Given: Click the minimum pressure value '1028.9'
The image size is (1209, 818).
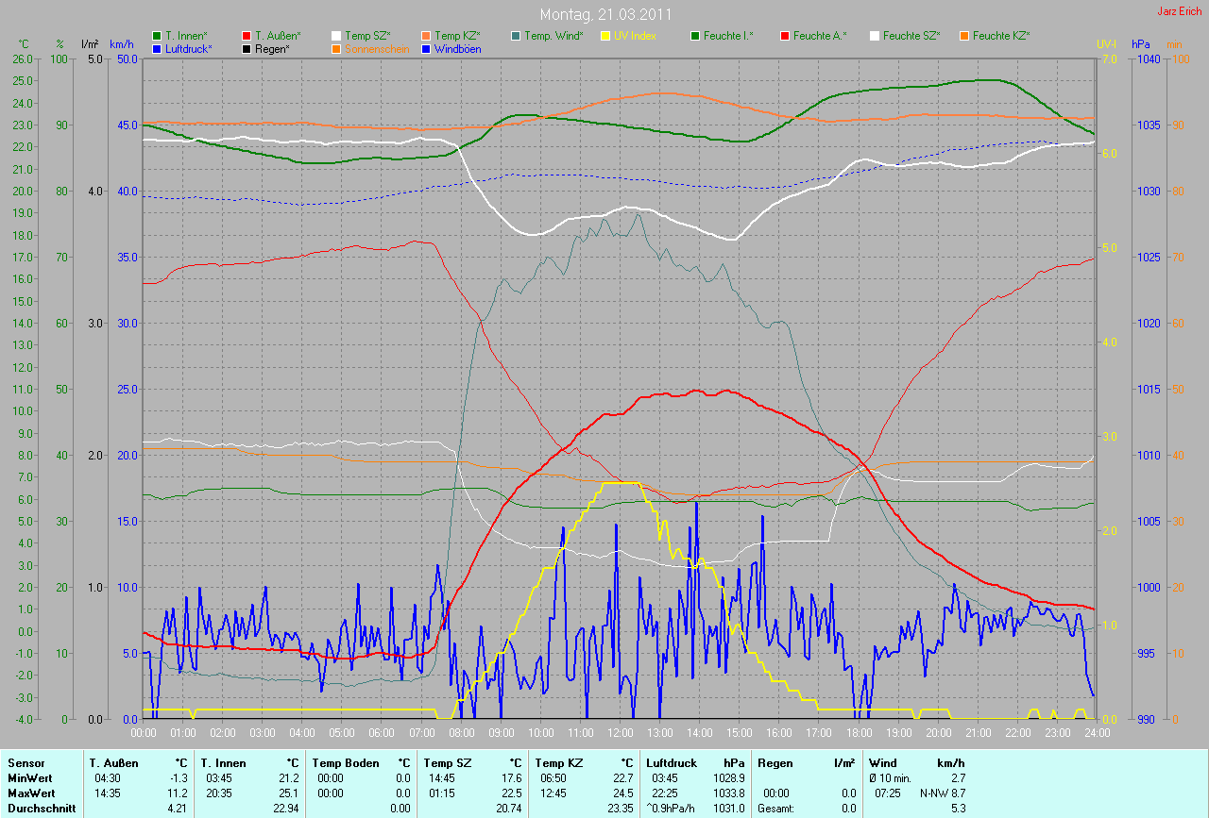Looking at the screenshot, I should (x=729, y=777).
